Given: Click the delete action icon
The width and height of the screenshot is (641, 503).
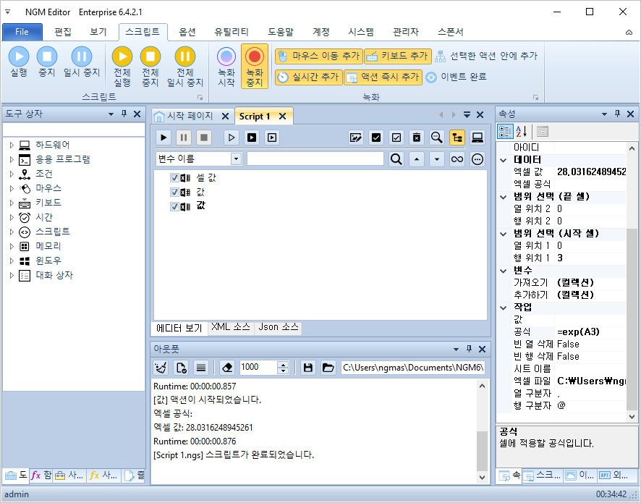Looking at the screenshot, I should 417,138.
